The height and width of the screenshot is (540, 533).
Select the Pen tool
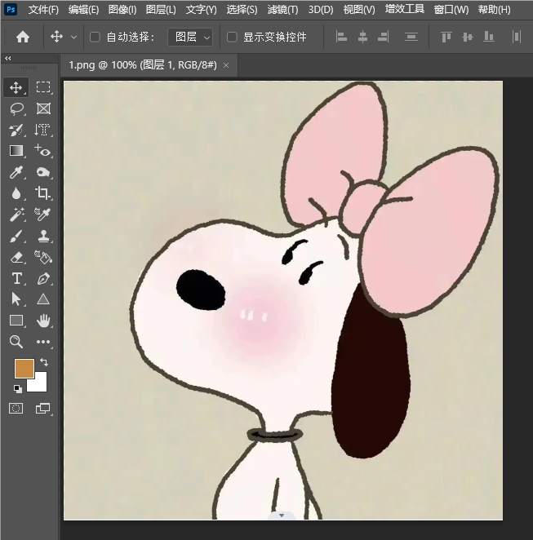43,278
